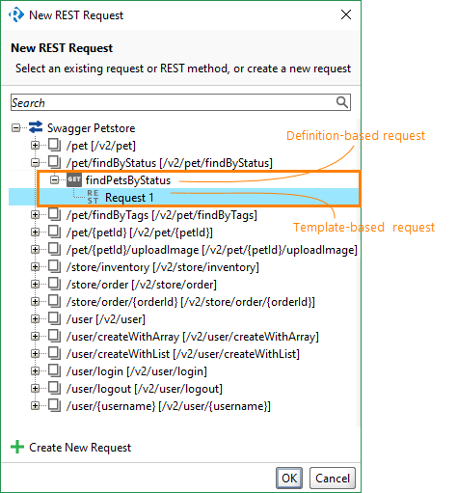
Task: Expand the /user/login node
Action: [x=35, y=371]
